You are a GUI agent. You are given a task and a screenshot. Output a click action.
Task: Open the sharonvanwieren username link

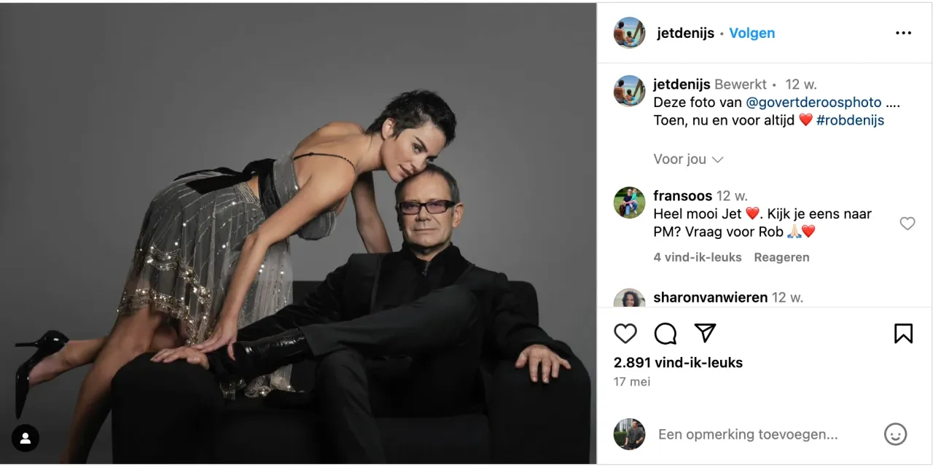pyautogui.click(x=711, y=297)
